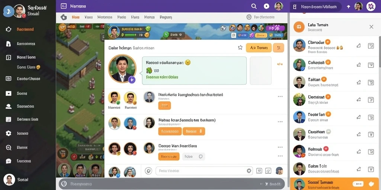Open the home icon beside the tab row
The width and height of the screenshot is (381, 190).
coord(64,17)
